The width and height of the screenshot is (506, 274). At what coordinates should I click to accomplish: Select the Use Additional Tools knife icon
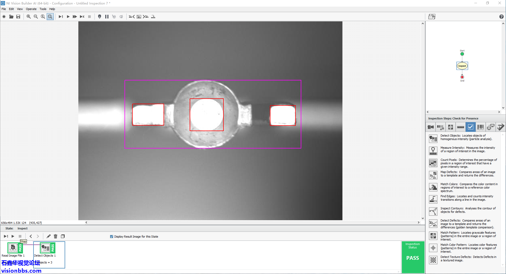[500, 127]
